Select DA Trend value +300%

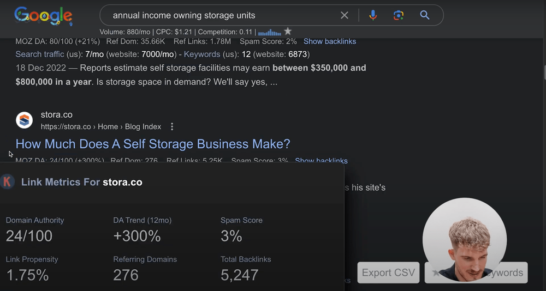(137, 236)
